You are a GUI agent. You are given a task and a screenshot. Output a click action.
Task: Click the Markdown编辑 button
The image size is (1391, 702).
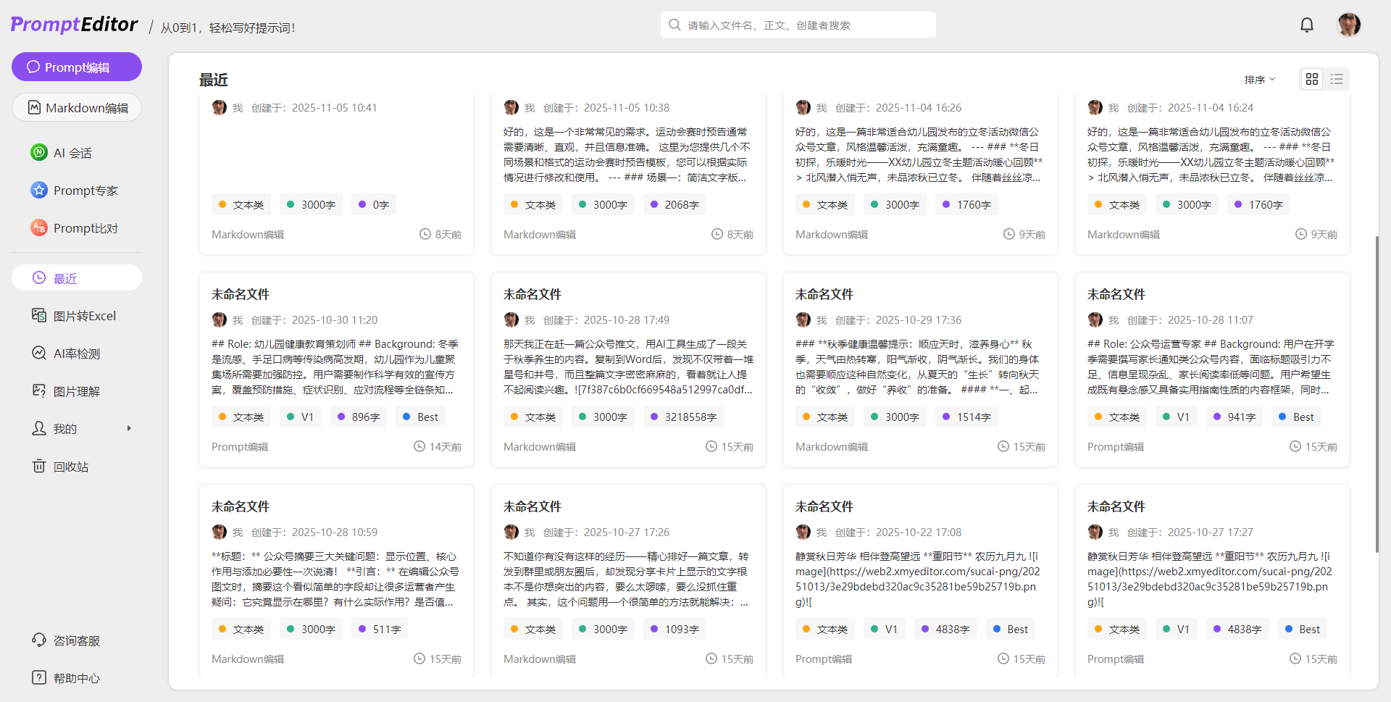coord(76,108)
